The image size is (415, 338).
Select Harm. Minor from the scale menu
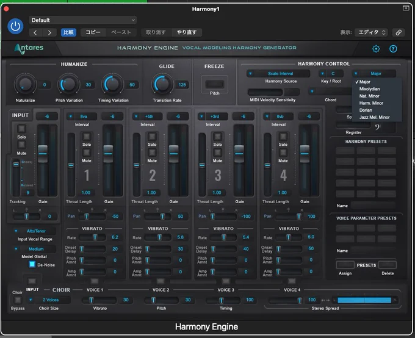[x=377, y=103]
